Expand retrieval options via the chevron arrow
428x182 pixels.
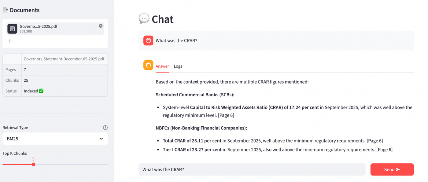point(101,139)
